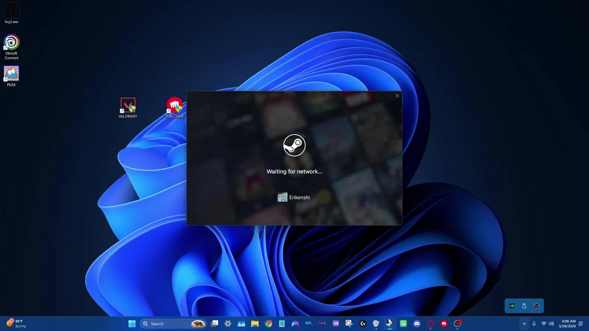Collapse the hidden icons tray chevron
This screenshot has width=589, height=331.
pyautogui.click(x=524, y=324)
